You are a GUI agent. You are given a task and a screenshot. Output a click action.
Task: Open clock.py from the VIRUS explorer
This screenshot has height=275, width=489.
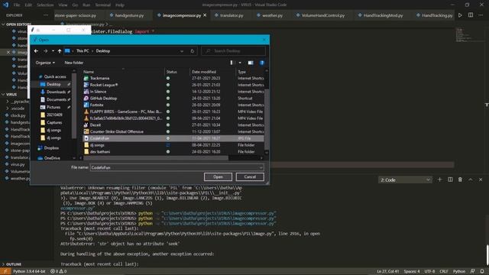coord(18,115)
